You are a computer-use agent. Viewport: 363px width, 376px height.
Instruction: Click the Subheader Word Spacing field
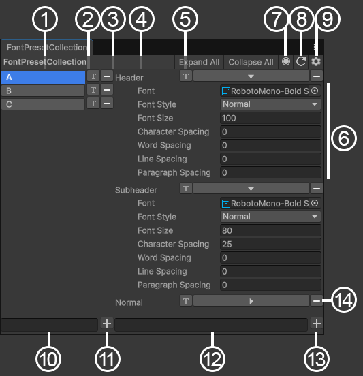[270, 257]
